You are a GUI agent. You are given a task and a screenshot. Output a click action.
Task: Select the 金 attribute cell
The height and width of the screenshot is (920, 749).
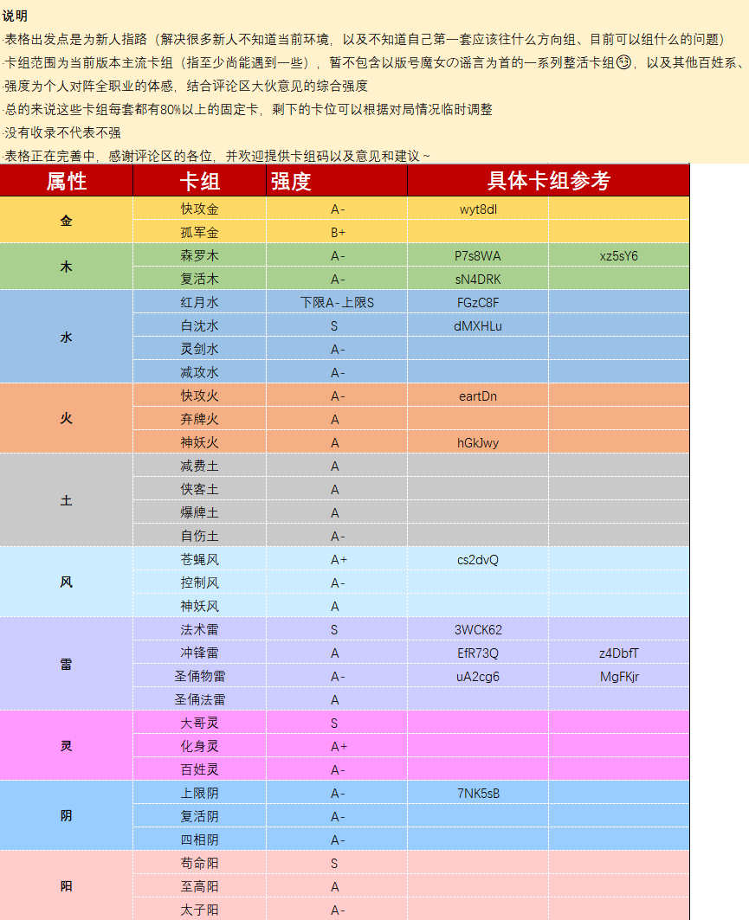[x=67, y=221]
